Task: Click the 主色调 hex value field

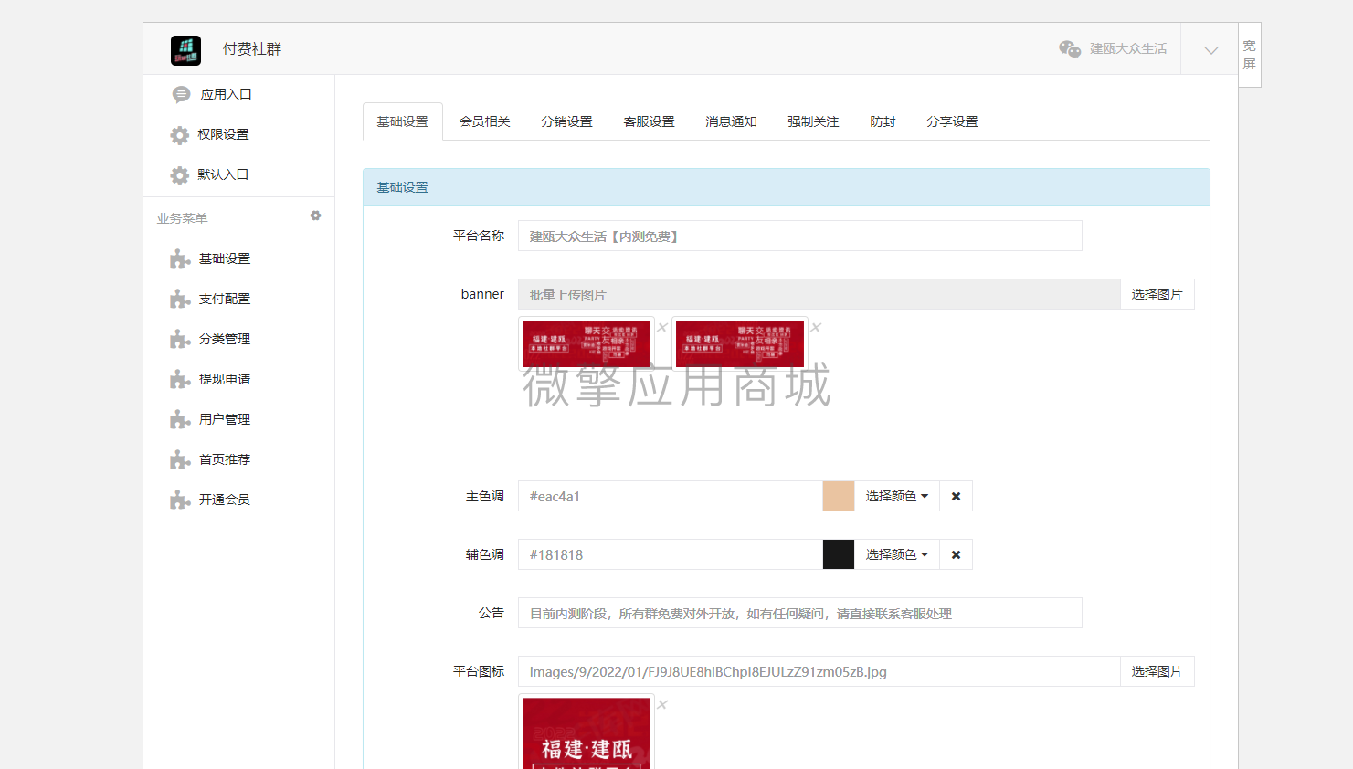Action: 671,496
